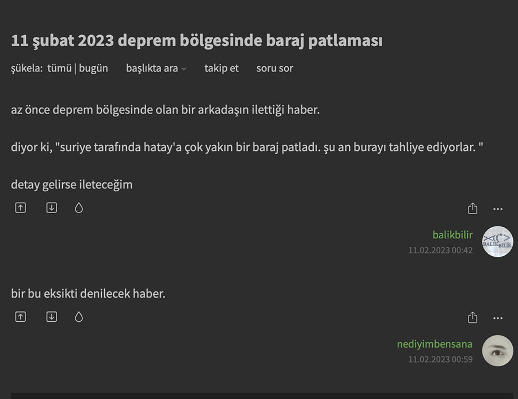Open the three-dot menu on nediyimbensana's entry

[497, 317]
